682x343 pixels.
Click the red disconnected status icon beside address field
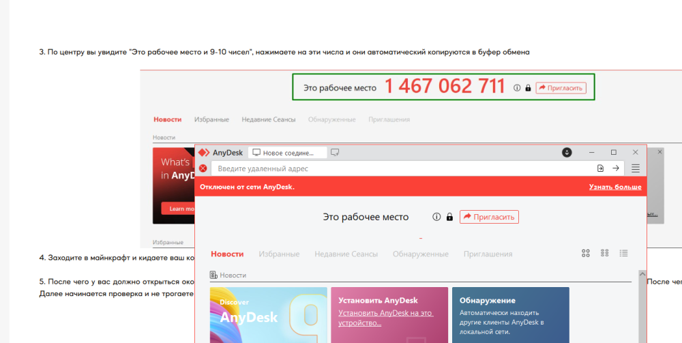pyautogui.click(x=203, y=168)
